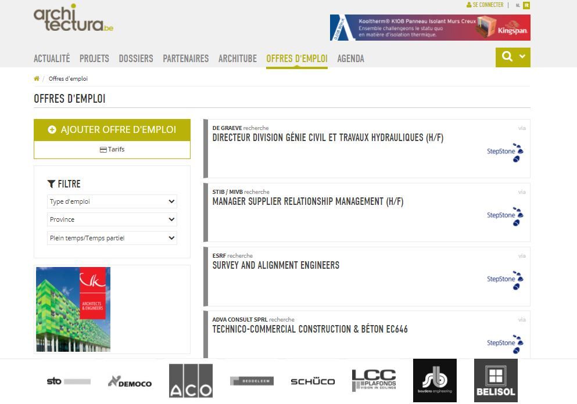
Task: Click the home breadcrumb icon
Action: (x=37, y=78)
